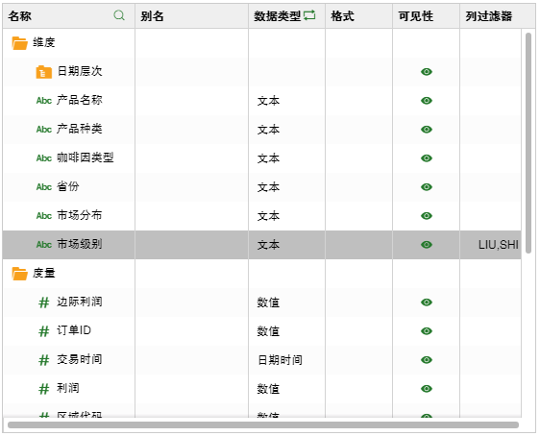Click the Abc icon of 市场级别

pyautogui.click(x=44, y=245)
